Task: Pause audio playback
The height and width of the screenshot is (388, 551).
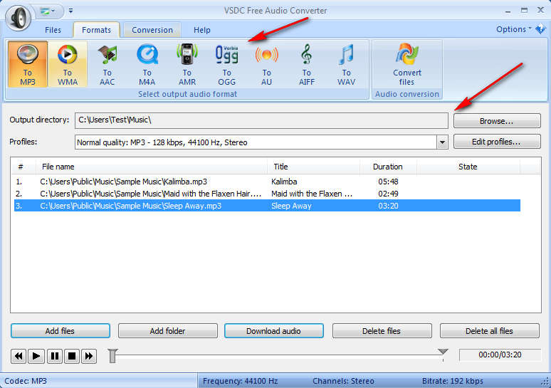Action: coord(55,357)
